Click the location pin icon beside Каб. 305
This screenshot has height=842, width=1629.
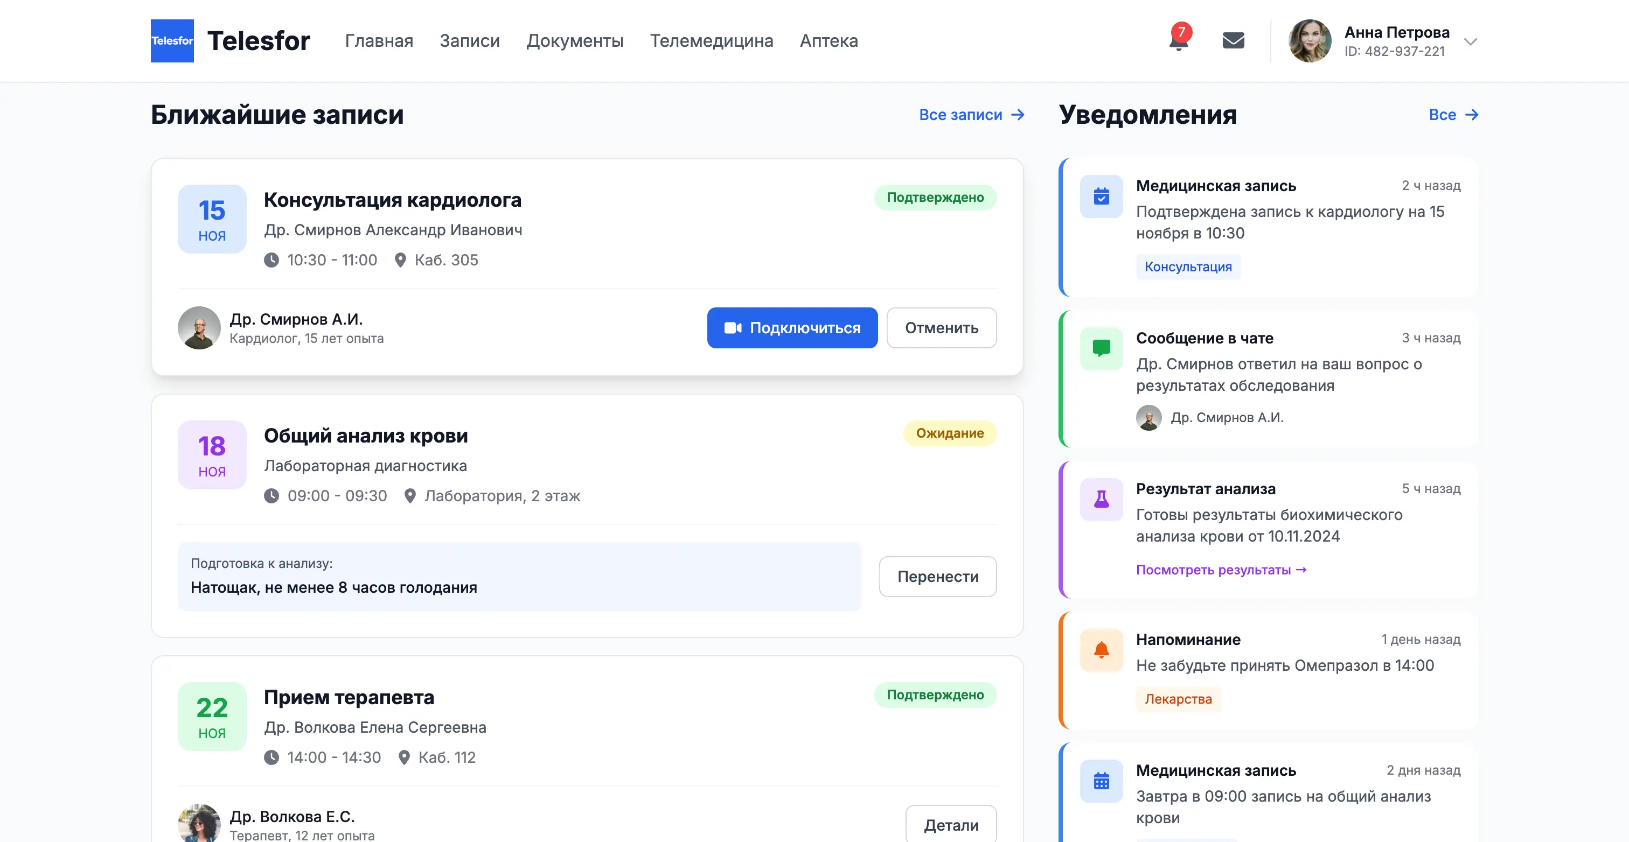[x=400, y=260]
